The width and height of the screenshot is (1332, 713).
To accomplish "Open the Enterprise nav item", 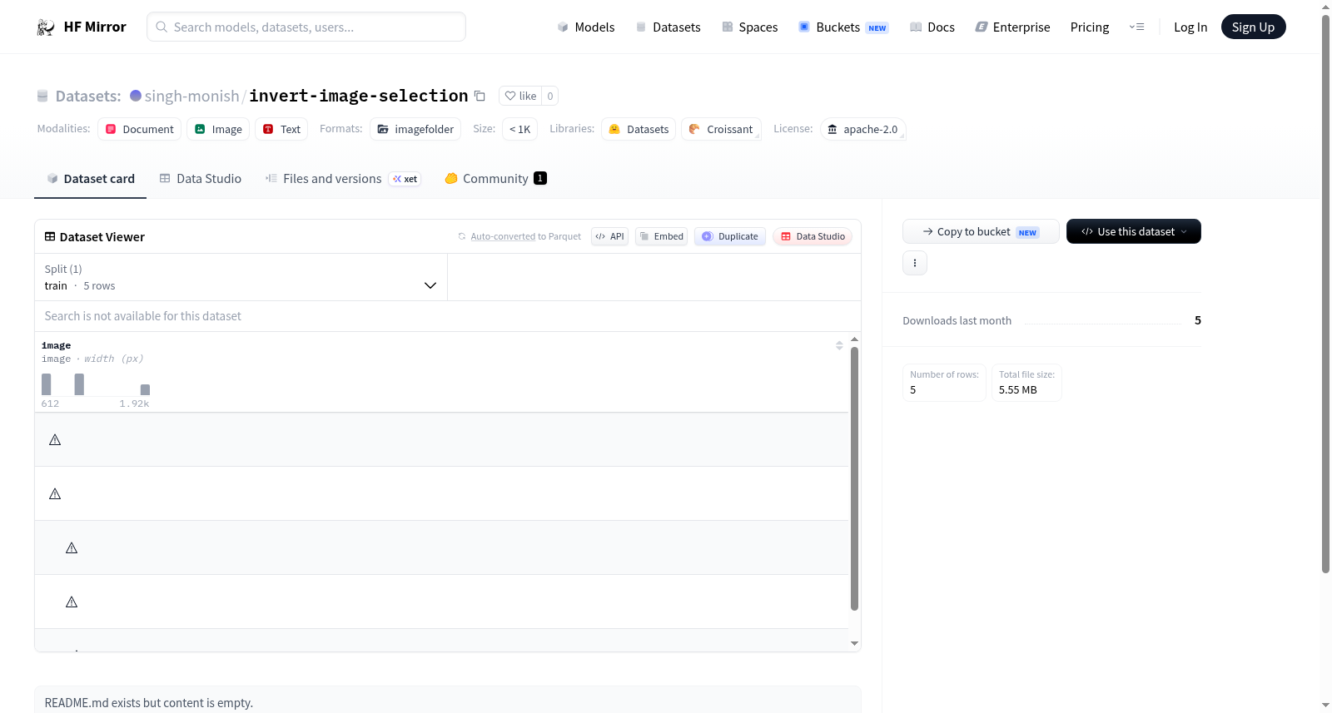I will pyautogui.click(x=1012, y=27).
